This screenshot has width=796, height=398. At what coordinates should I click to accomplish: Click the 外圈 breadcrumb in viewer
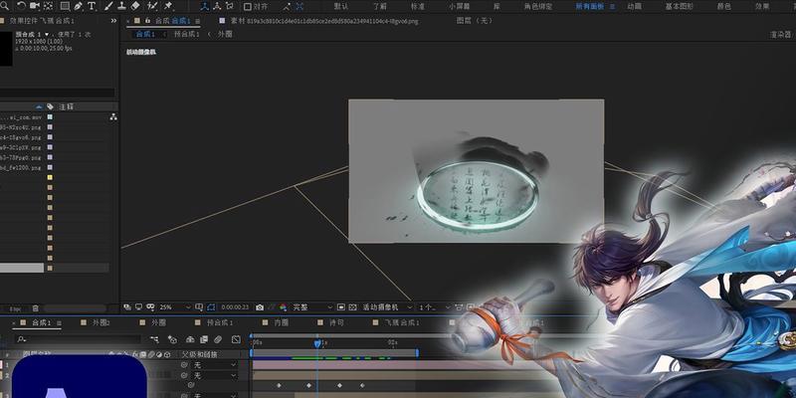[225, 34]
